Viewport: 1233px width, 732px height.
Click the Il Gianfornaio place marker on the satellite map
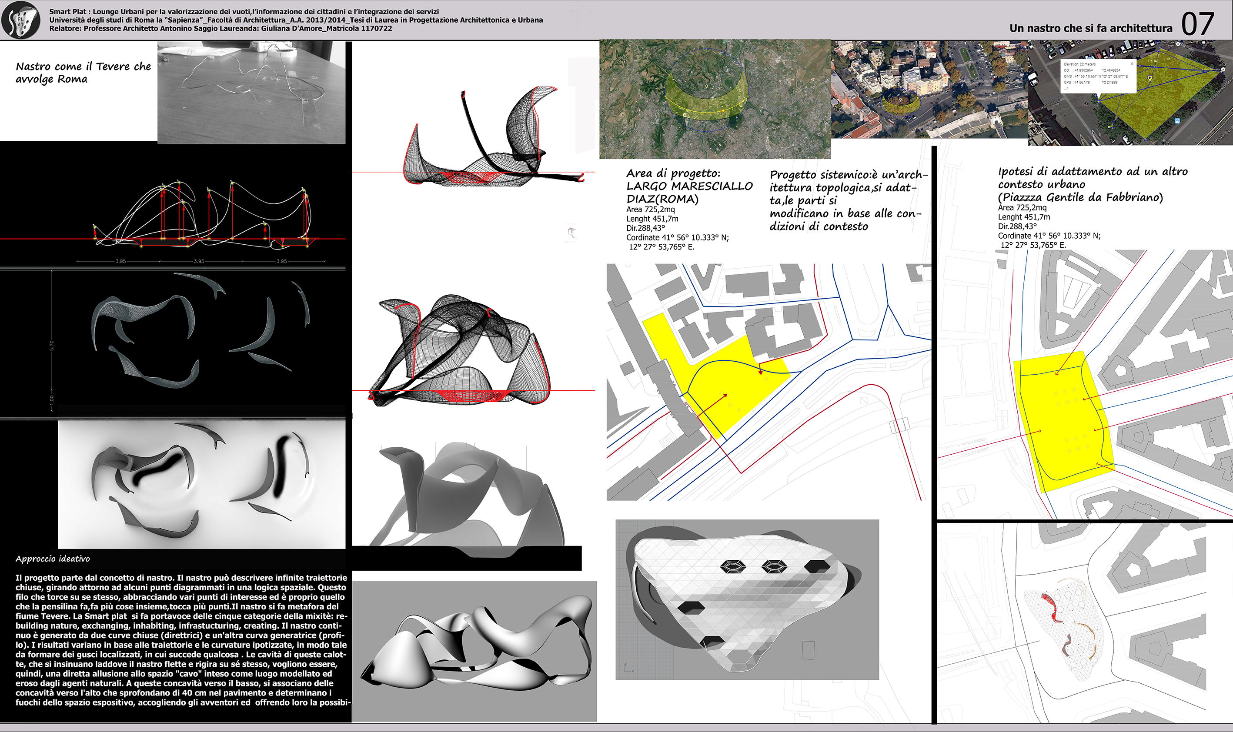pos(1223,70)
